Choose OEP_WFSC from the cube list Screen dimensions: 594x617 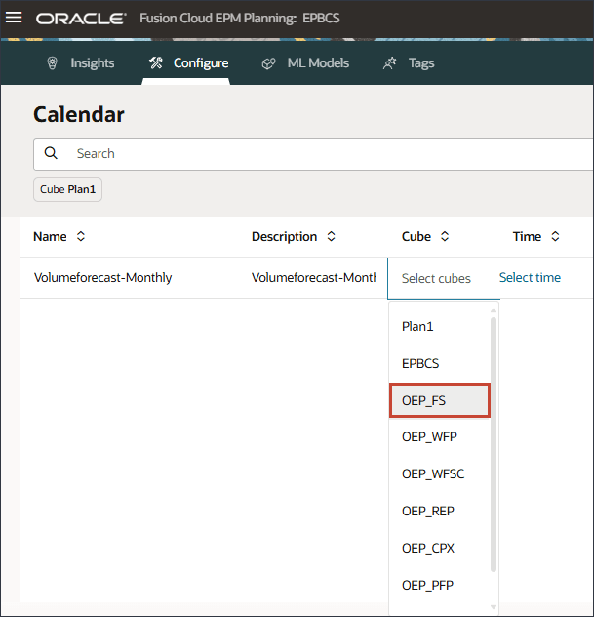point(440,473)
